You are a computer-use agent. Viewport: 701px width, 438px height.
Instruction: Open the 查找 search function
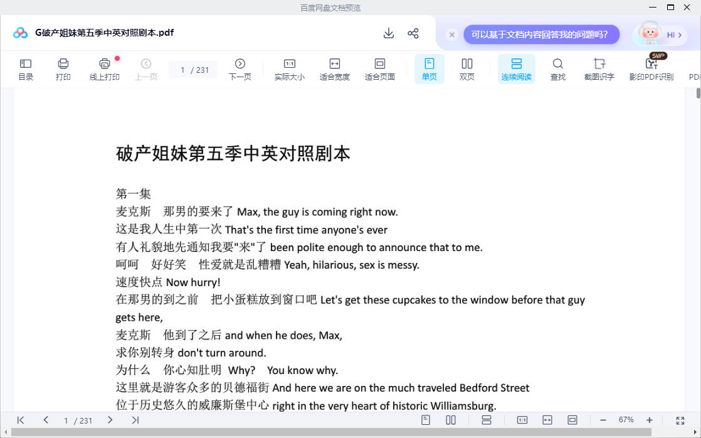pyautogui.click(x=557, y=69)
